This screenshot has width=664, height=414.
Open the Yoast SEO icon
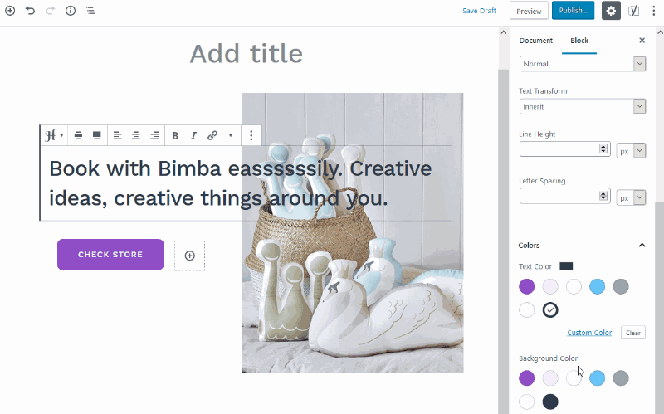point(633,11)
